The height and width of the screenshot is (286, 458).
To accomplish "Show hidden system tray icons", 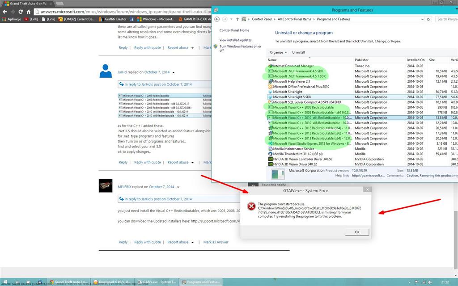I will (x=410, y=282).
